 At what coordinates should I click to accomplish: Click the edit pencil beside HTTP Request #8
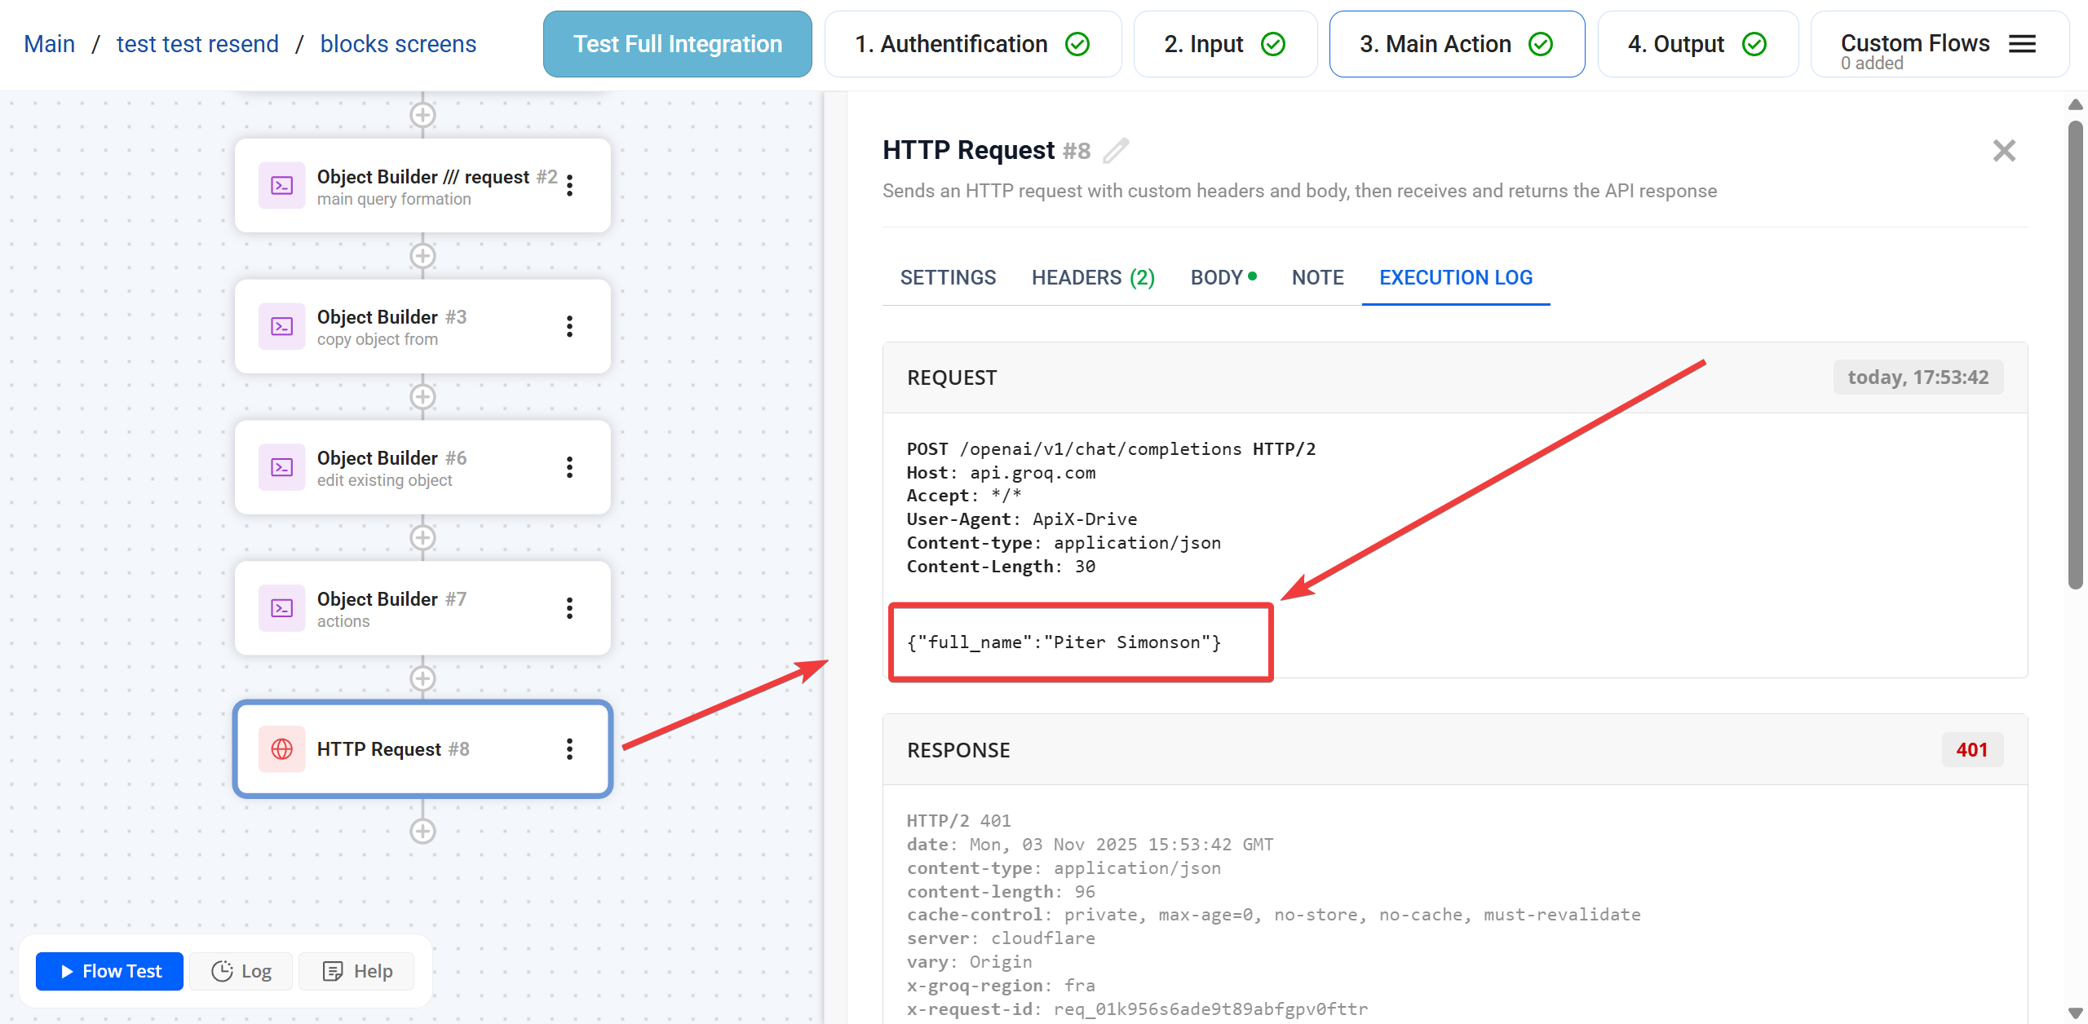[x=1117, y=151]
